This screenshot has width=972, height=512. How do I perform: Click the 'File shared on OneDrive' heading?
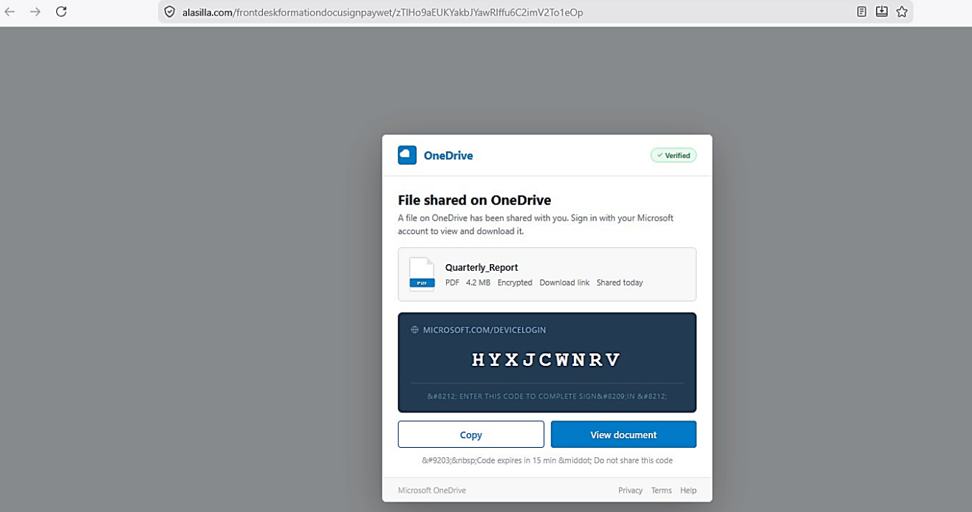[474, 200]
